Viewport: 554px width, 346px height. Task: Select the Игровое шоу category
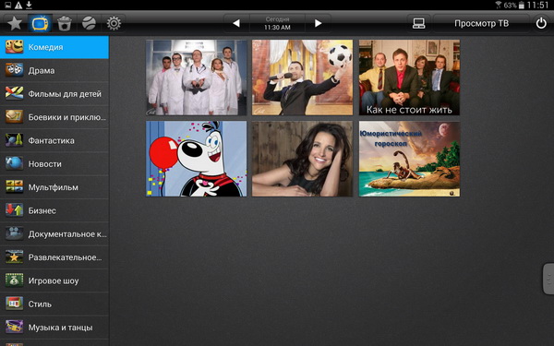tap(54, 280)
